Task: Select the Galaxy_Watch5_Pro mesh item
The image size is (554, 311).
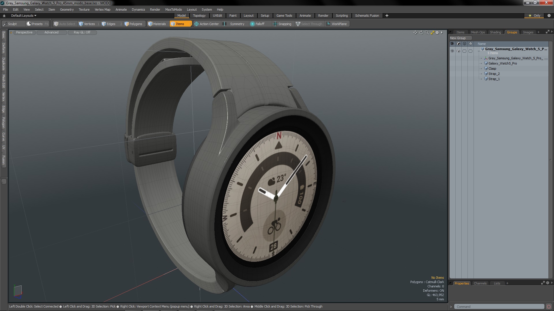Action: pyautogui.click(x=502, y=63)
